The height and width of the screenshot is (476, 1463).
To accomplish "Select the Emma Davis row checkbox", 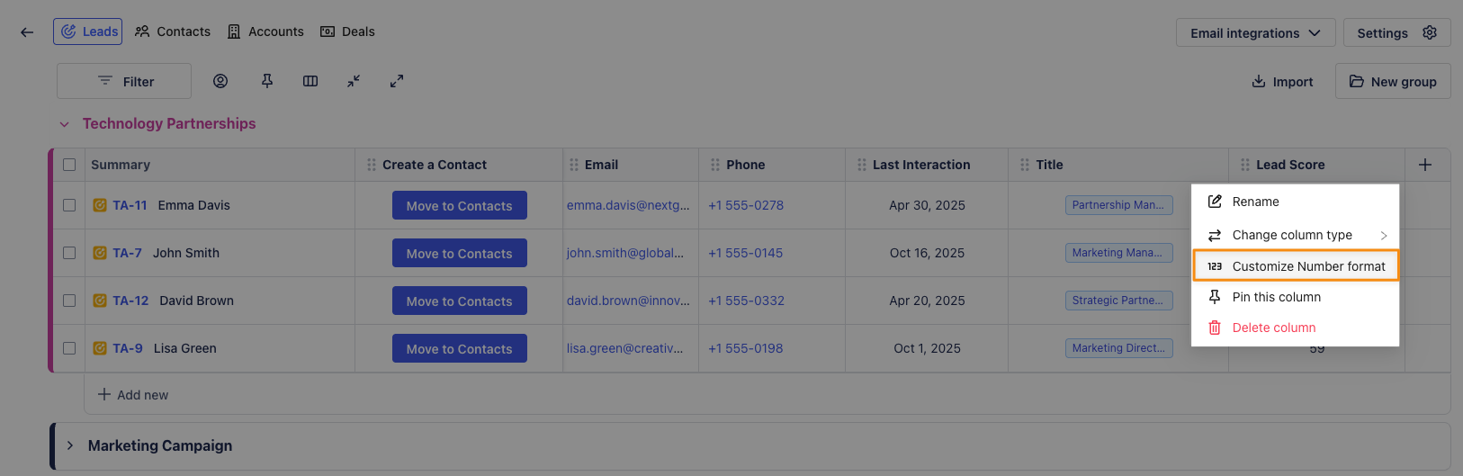I will click(x=69, y=205).
